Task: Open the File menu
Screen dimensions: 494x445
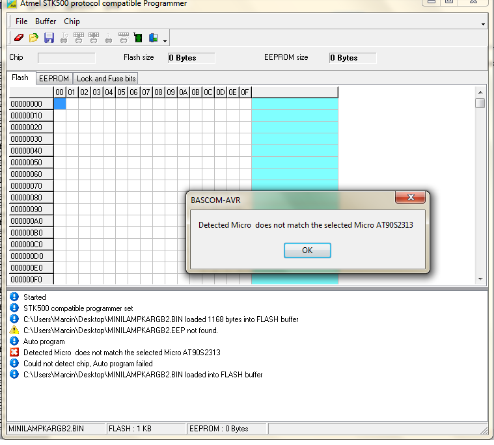Action: point(21,21)
